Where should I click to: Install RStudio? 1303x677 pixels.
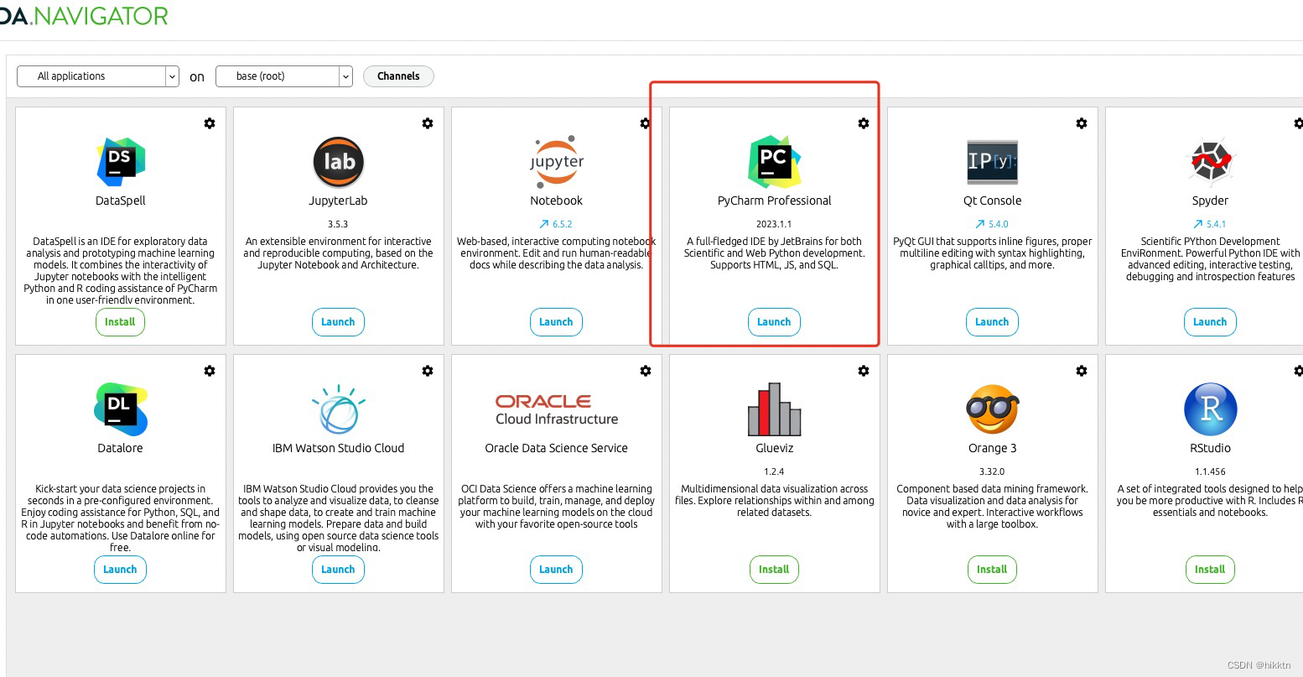pyautogui.click(x=1210, y=570)
